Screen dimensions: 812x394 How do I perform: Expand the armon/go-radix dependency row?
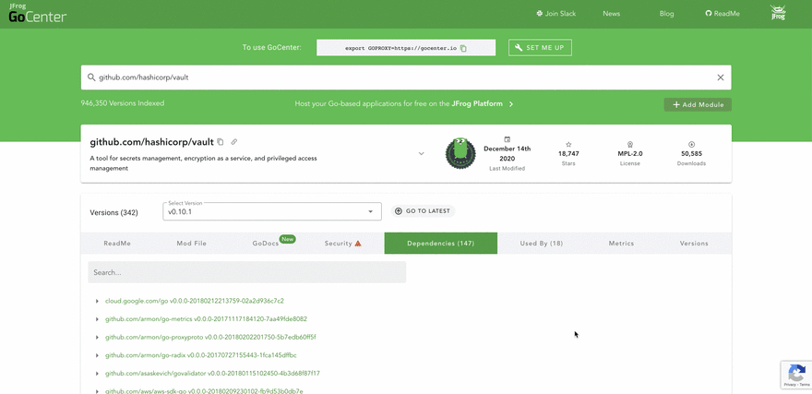coord(97,355)
